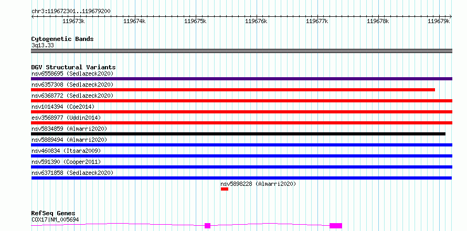Click the nsv5898228 (Almarri2020) label
The width and height of the screenshot is (467, 231).
(259, 184)
